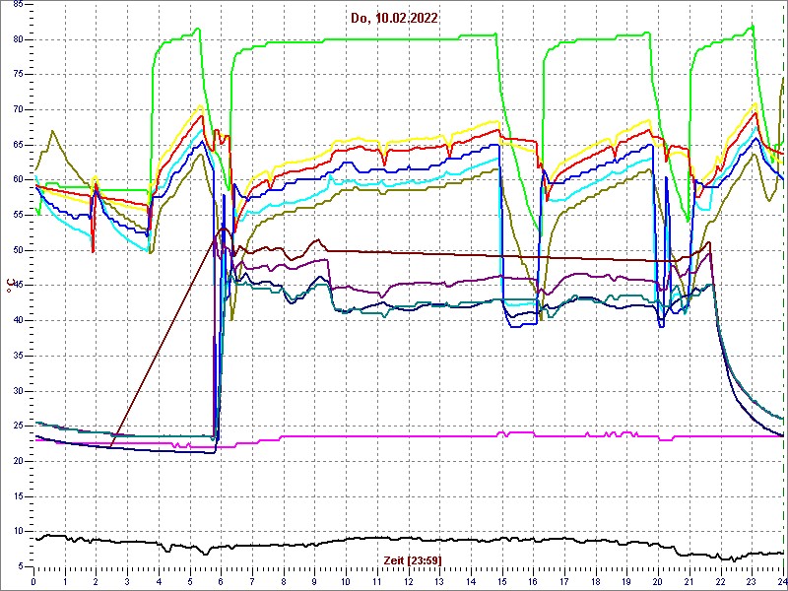Screen dimensions: 788x591
Task: Pick hour label '7' on the time axis
Action: pos(252,581)
